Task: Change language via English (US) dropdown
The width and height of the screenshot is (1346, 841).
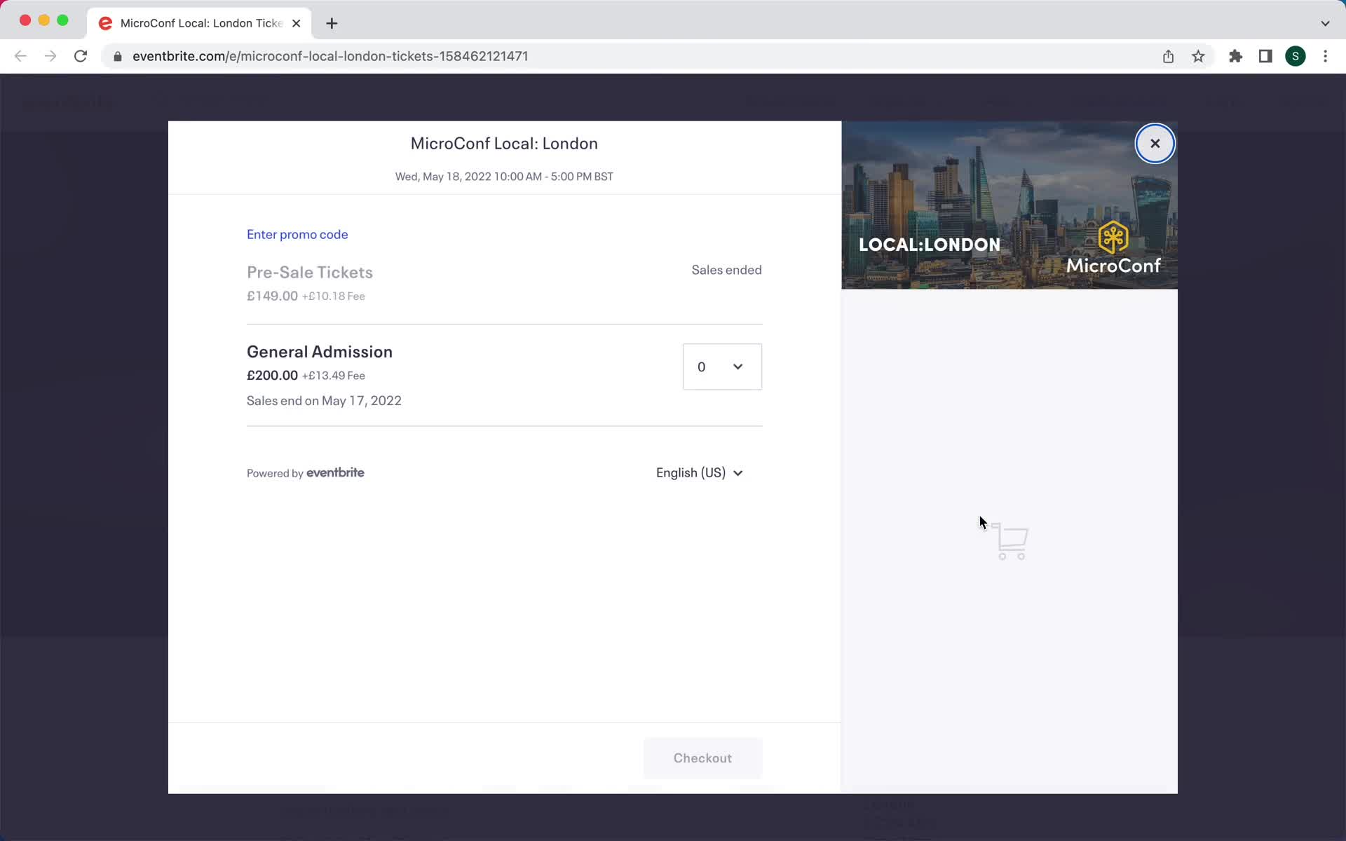Action: pyautogui.click(x=699, y=472)
